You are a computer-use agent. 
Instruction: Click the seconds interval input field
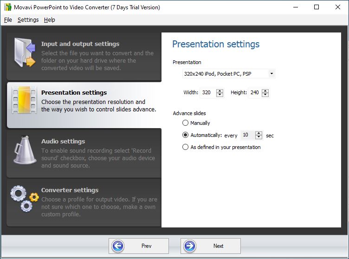point(248,135)
